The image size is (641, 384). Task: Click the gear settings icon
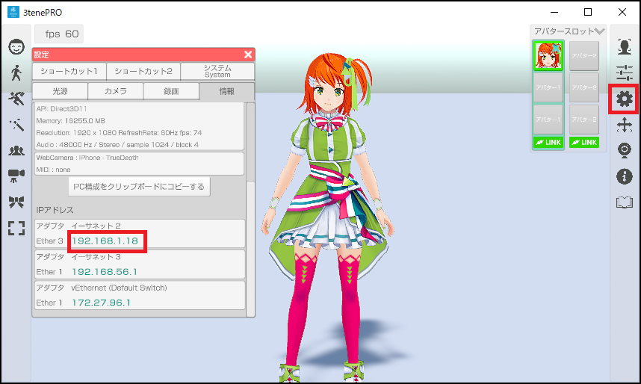[x=625, y=99]
